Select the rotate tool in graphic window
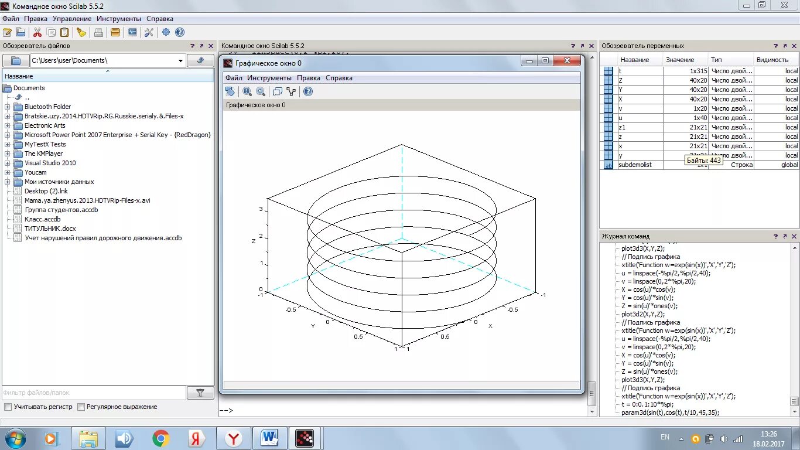 coord(230,91)
